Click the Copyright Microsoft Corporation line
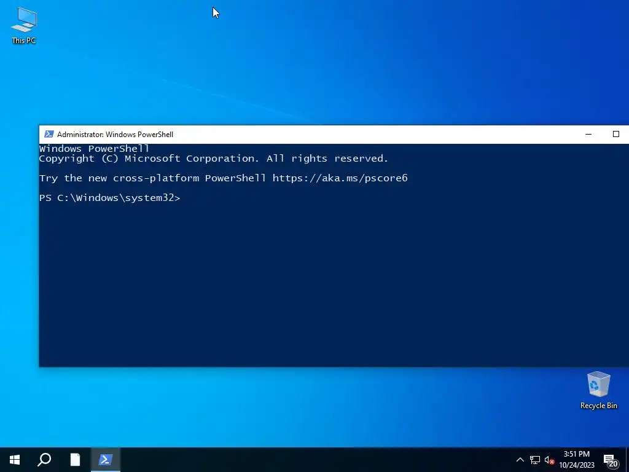This screenshot has width=629, height=472. tap(213, 159)
